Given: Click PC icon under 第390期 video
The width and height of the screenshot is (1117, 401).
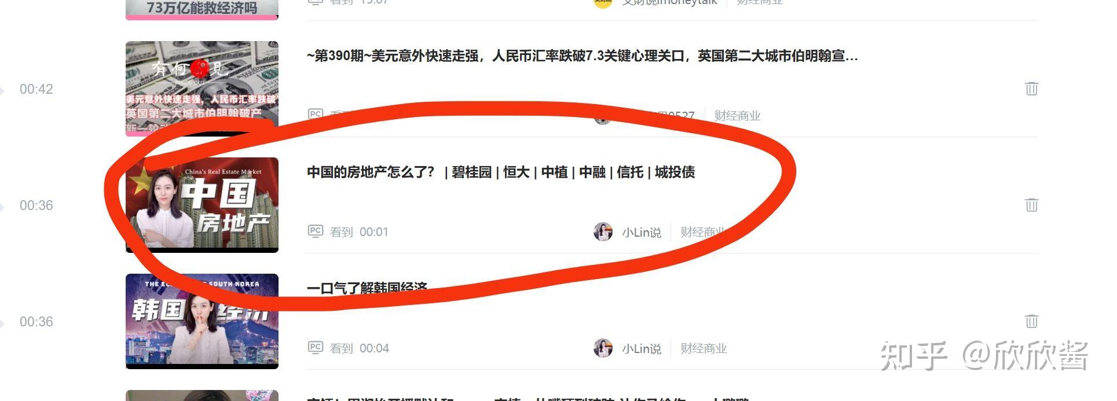Looking at the screenshot, I should (x=315, y=114).
